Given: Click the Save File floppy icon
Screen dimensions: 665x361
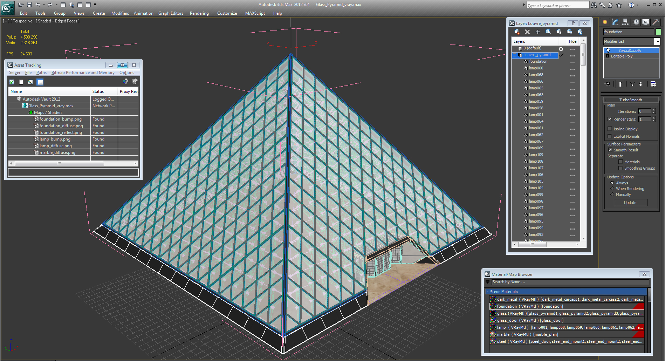Looking at the screenshot, I should pyautogui.click(x=29, y=5).
